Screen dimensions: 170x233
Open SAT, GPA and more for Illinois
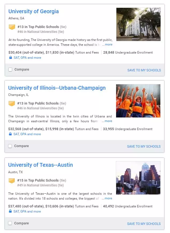click(27, 134)
